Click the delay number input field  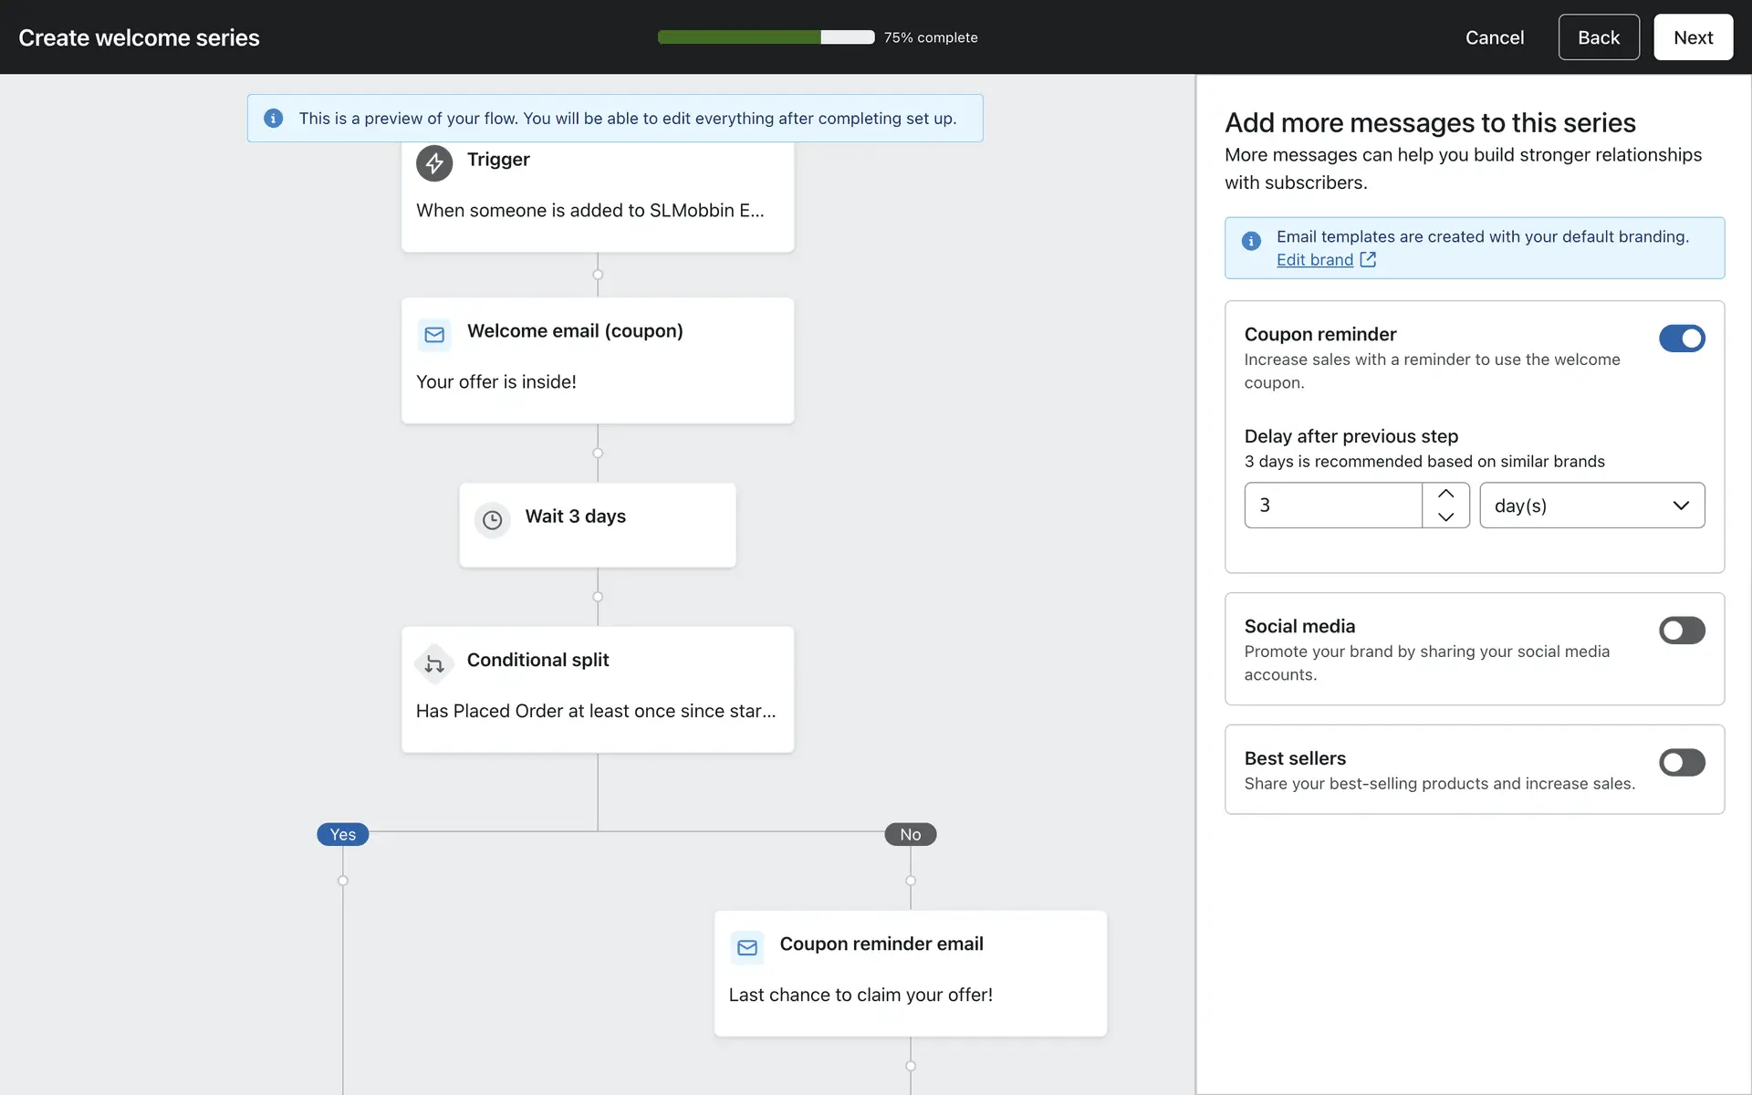click(1332, 506)
